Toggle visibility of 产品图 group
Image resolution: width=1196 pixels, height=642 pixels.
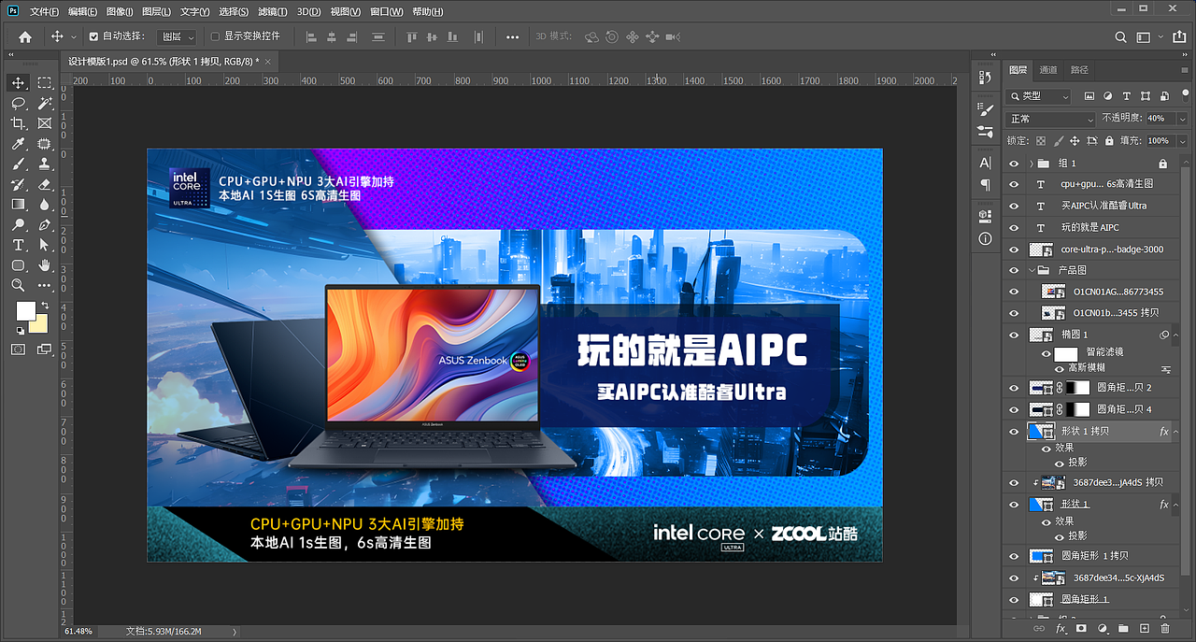(x=1015, y=270)
